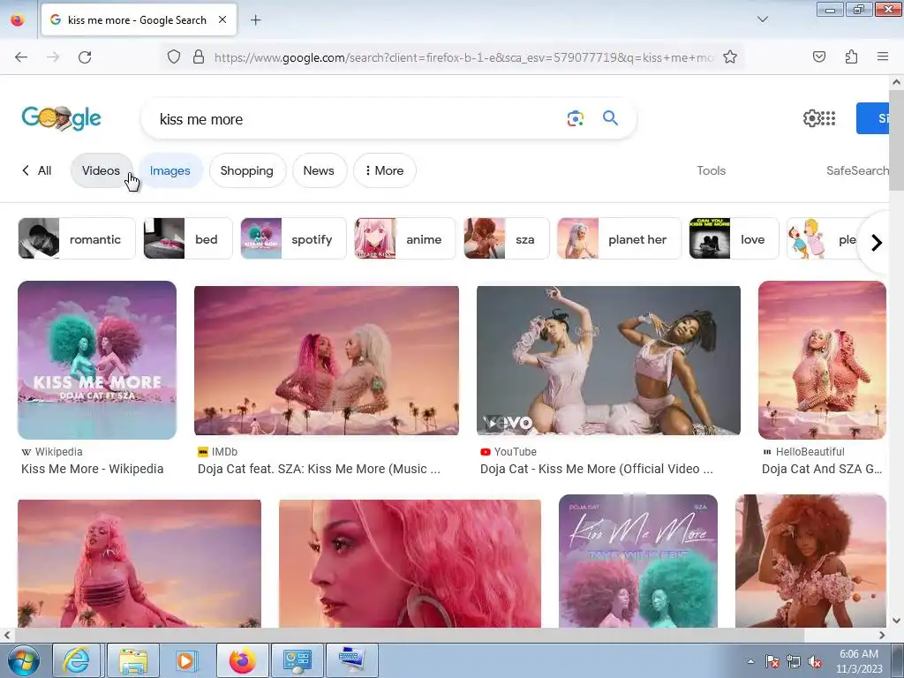
Task: Show hidden tray icons arrow
Action: pyautogui.click(x=750, y=661)
